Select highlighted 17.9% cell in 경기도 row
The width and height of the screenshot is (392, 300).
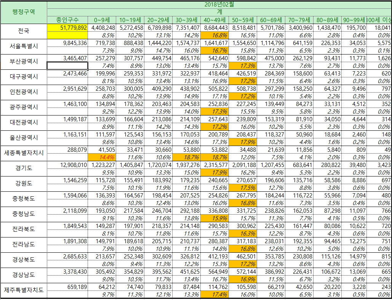214,173
